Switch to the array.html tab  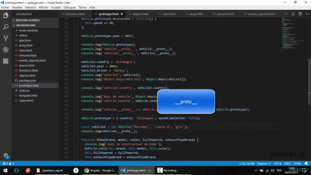pos(195,14)
